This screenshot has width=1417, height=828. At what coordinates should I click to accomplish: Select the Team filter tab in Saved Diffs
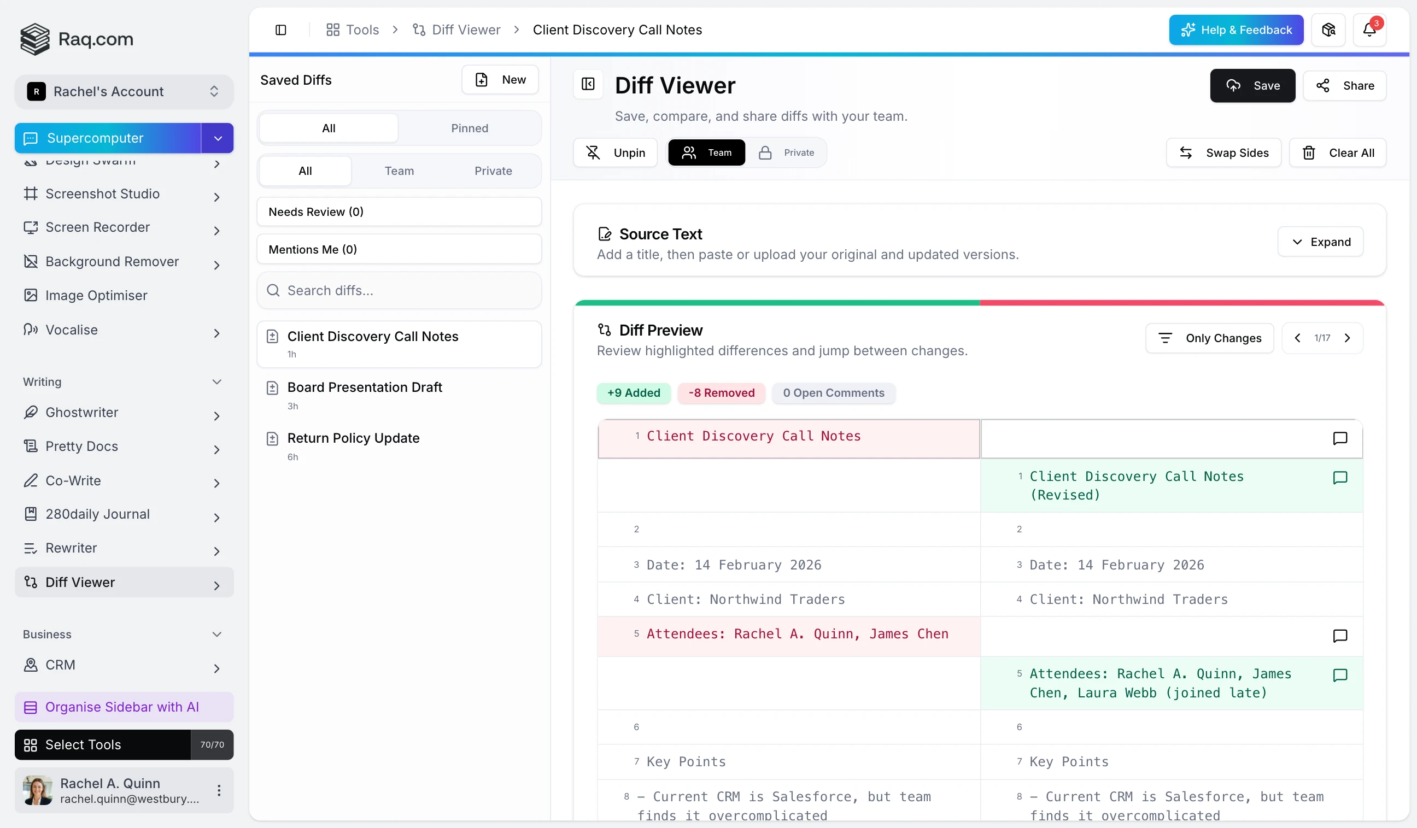click(399, 171)
